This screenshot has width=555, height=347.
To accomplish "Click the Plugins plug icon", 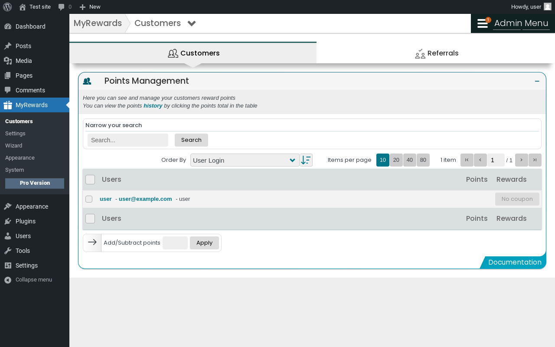I will pos(8,221).
